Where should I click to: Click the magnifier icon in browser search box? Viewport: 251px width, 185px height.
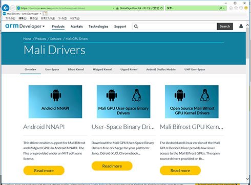pos(220,8)
